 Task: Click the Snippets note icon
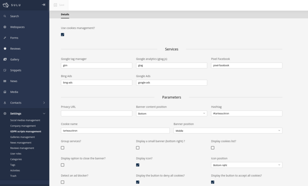tap(5, 70)
